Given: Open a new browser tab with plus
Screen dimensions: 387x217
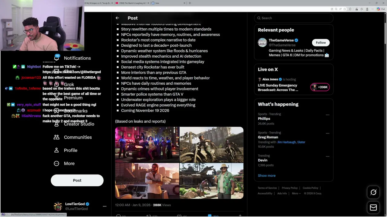Looking at the screenshot, I should click(190, 3).
